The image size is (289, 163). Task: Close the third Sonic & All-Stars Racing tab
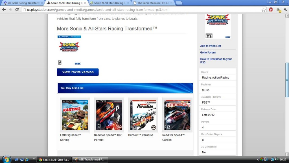point(128,3)
